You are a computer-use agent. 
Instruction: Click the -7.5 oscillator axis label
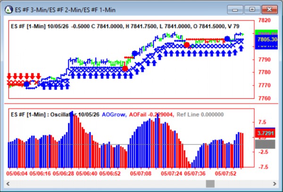(x=262, y=167)
